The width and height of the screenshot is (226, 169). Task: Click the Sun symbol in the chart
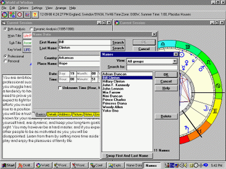tap(182, 55)
